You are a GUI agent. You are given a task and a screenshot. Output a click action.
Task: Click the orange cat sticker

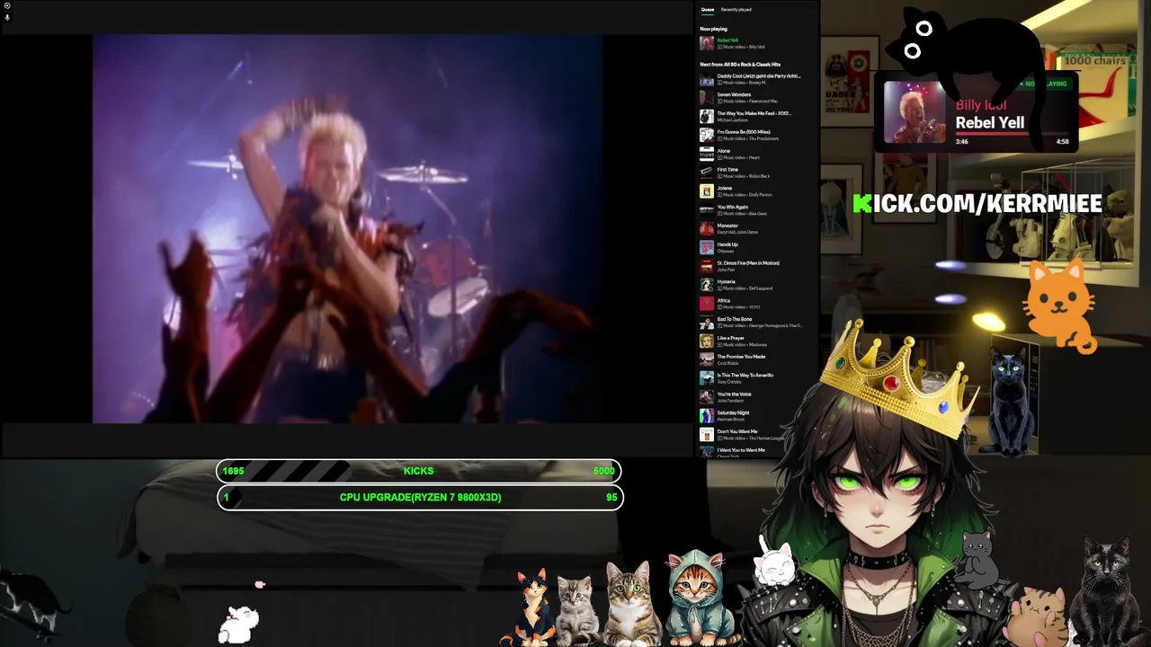coord(1061,306)
